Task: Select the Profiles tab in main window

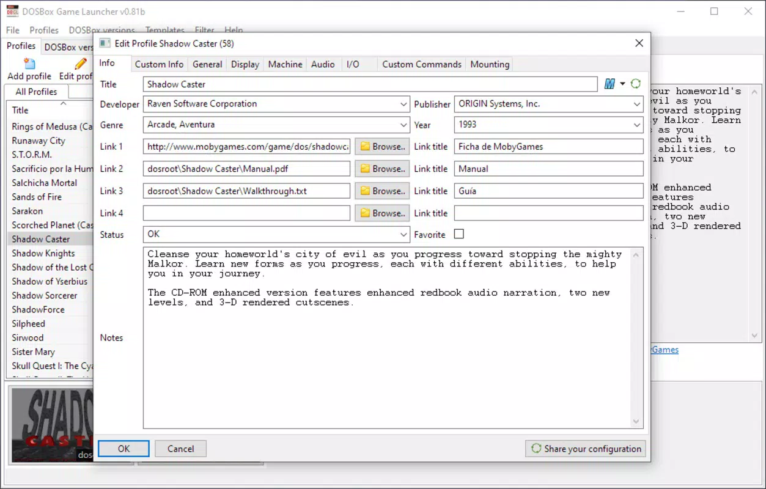Action: point(21,46)
